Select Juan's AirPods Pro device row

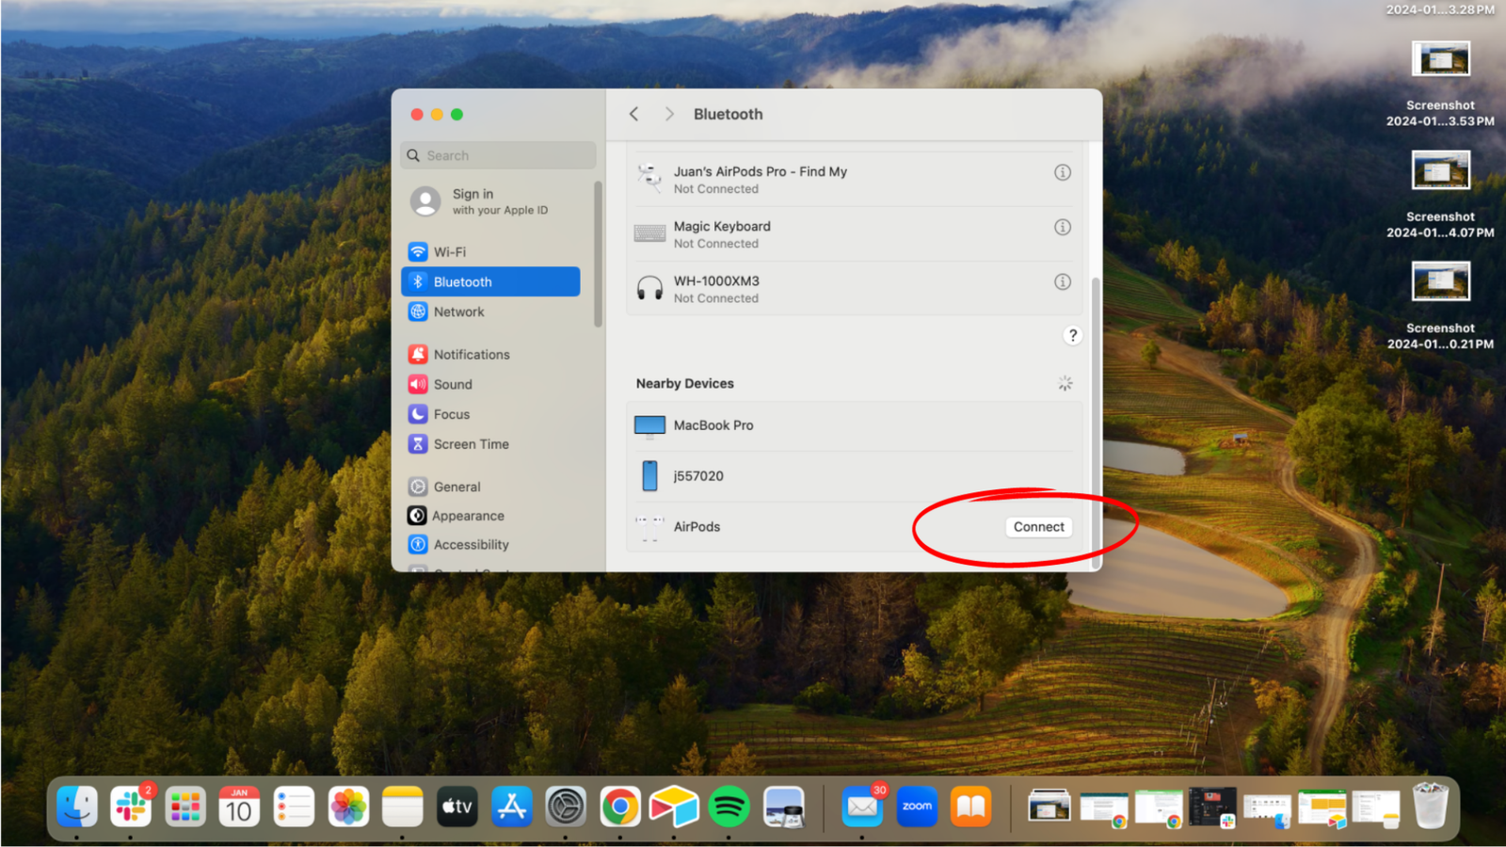tap(854, 180)
